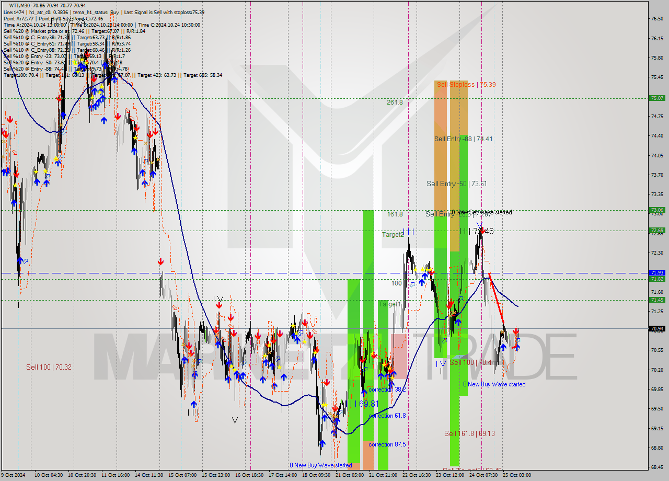This screenshot has width=669, height=481.
Task: Click the 'Target2' label on chart
Action: [393, 234]
